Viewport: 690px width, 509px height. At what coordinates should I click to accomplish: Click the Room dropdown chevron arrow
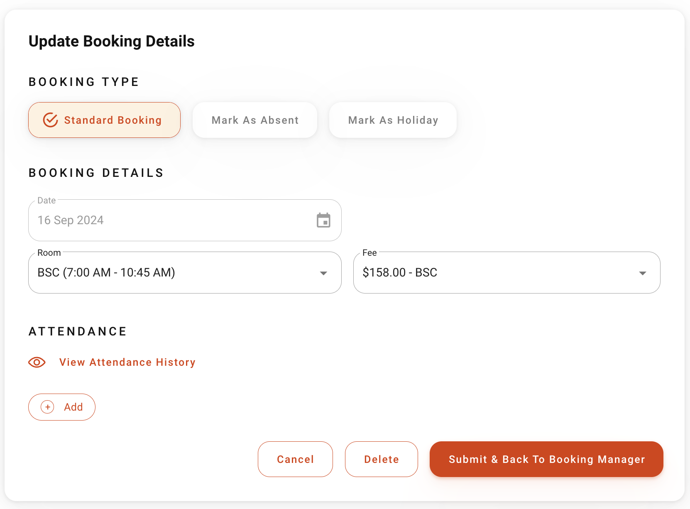323,273
